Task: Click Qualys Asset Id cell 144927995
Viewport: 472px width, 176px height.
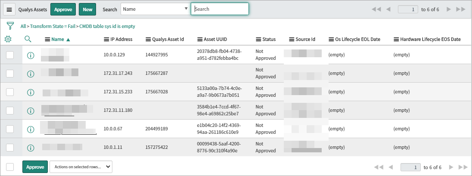Action: point(156,55)
